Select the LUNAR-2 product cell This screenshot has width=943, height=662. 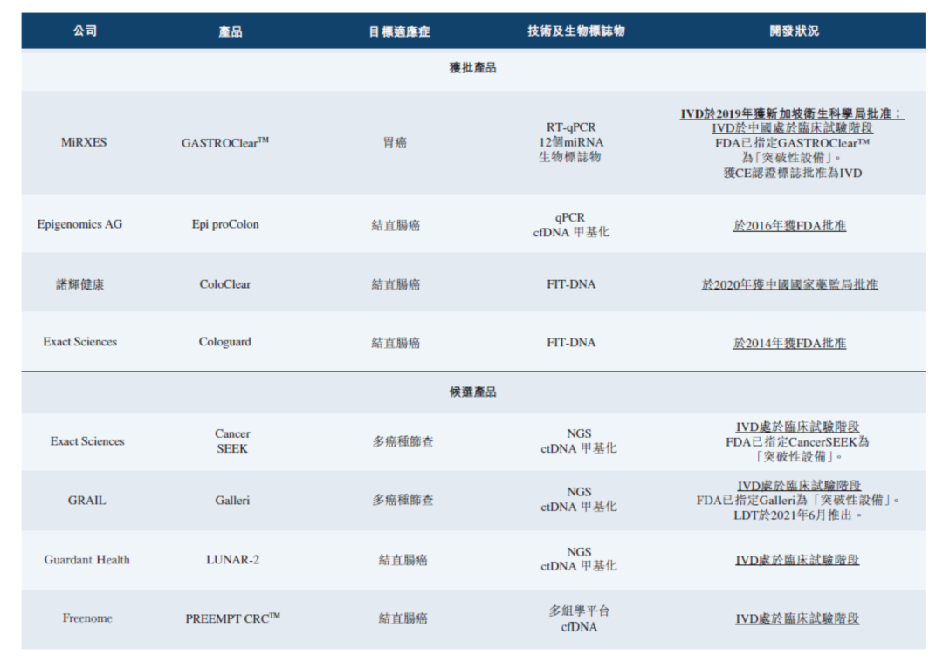232,560
